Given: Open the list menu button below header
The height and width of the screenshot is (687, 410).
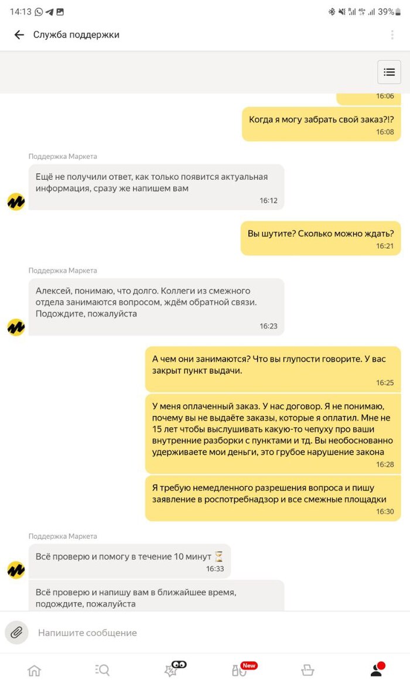Looking at the screenshot, I should (389, 72).
